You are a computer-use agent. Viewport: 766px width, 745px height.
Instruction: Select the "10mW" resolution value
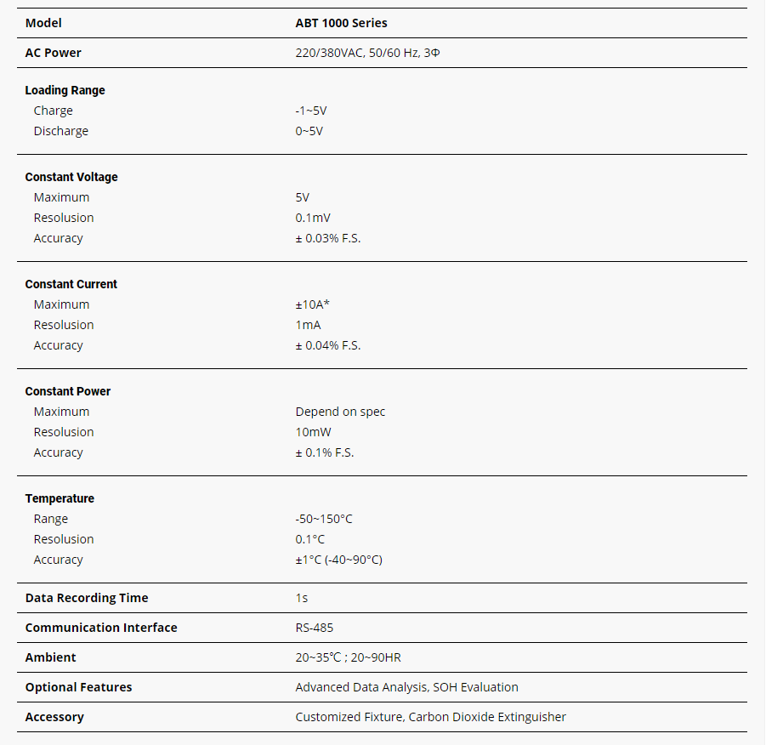pos(314,432)
